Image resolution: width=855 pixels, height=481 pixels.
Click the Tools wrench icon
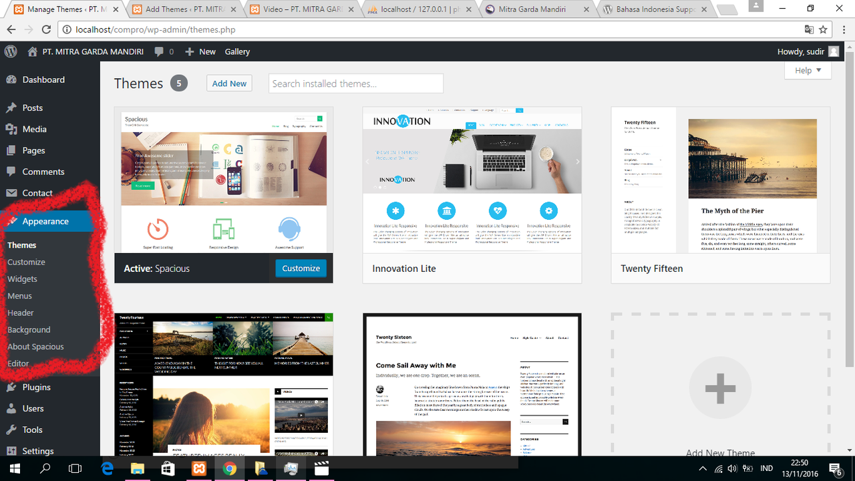(x=11, y=430)
